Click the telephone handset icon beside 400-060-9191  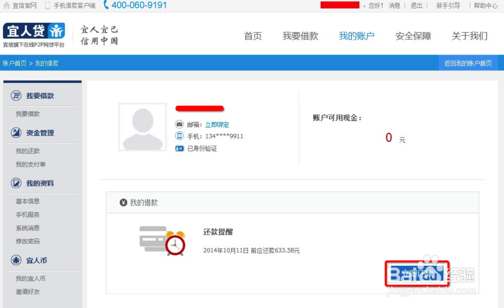[106, 5]
